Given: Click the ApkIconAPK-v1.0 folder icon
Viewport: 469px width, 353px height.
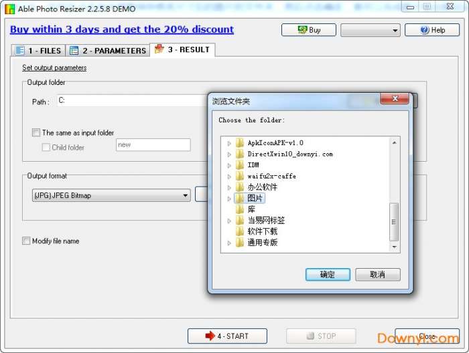Looking at the screenshot, I should tap(240, 143).
